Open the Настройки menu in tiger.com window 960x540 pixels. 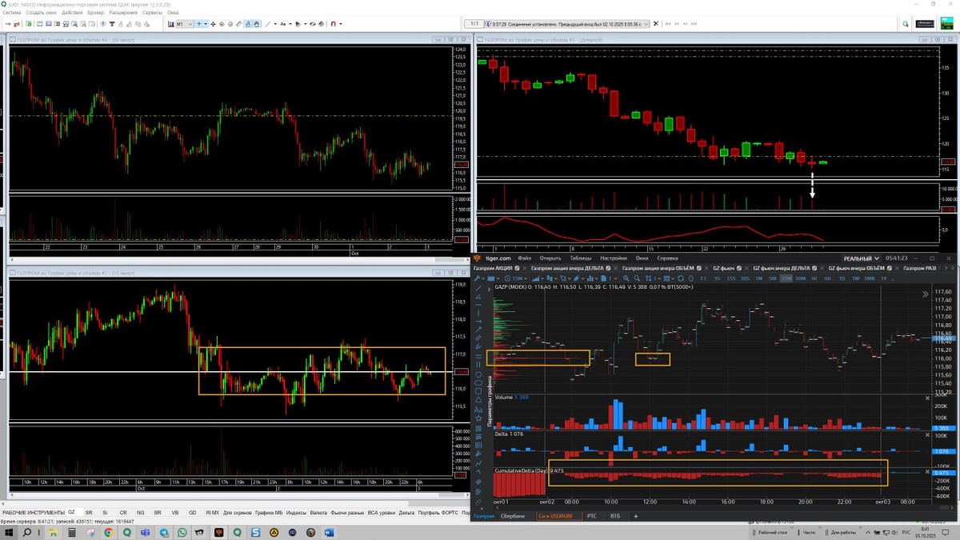point(614,258)
